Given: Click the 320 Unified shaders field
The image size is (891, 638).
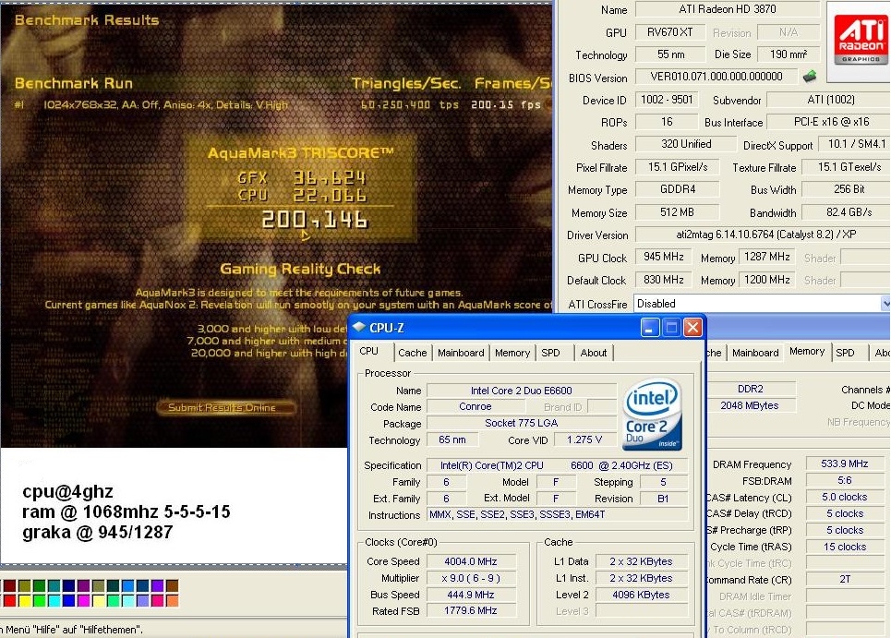Looking at the screenshot, I should point(686,144).
